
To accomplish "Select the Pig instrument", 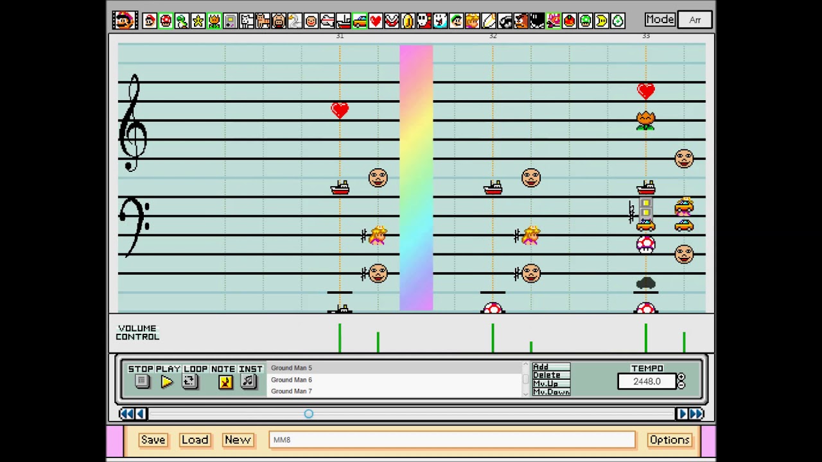I will click(279, 21).
